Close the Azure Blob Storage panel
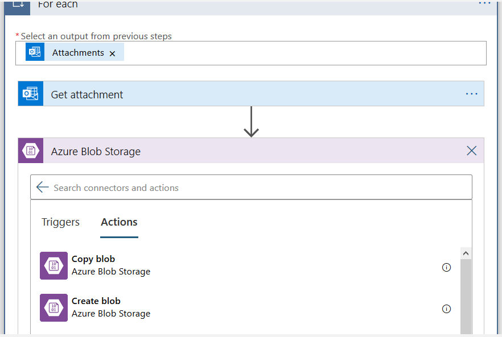Viewport: 502px width, 337px height. (x=472, y=151)
